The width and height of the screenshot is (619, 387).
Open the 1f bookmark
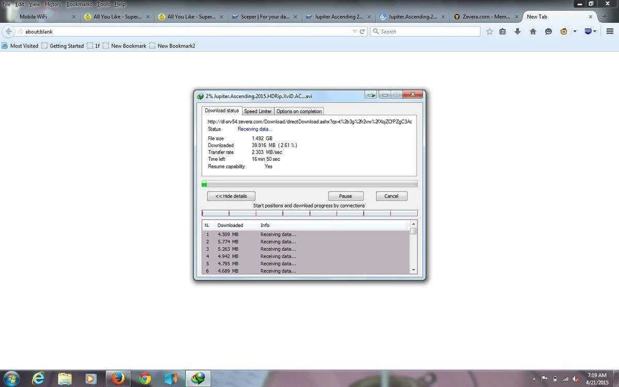click(93, 46)
